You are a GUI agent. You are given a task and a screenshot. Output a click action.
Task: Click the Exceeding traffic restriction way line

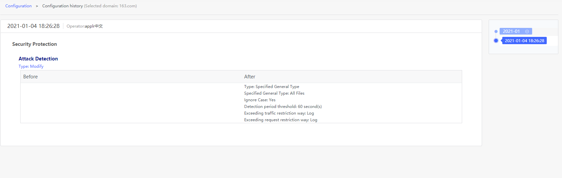pyautogui.click(x=279, y=113)
